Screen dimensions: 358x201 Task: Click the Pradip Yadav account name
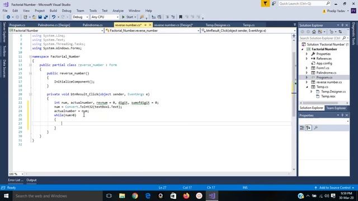(x=336, y=11)
